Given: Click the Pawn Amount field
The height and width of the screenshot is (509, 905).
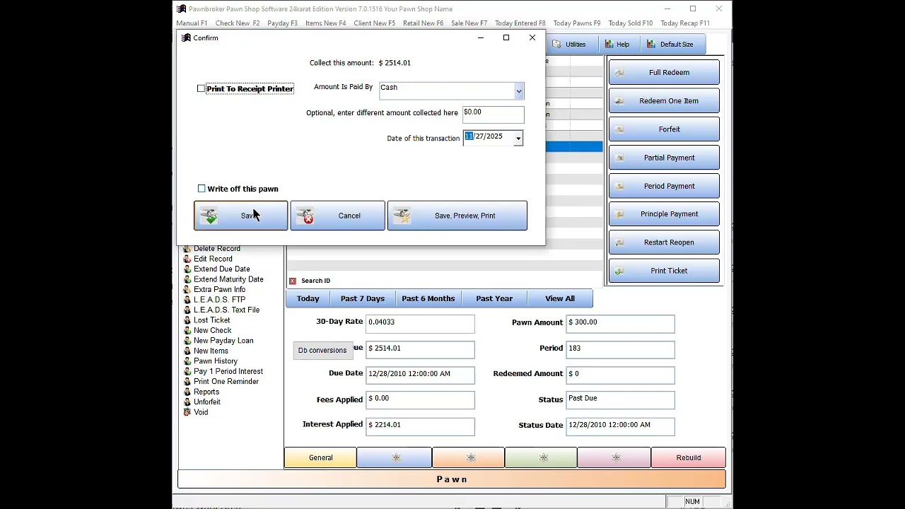Looking at the screenshot, I should (x=620, y=324).
